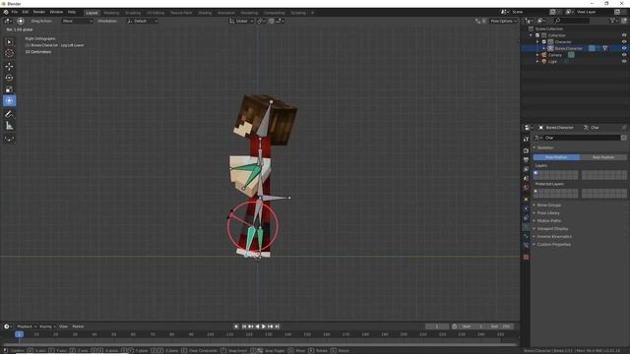Select the active Transform tool
Screen dimensions: 630x354
[9, 100]
